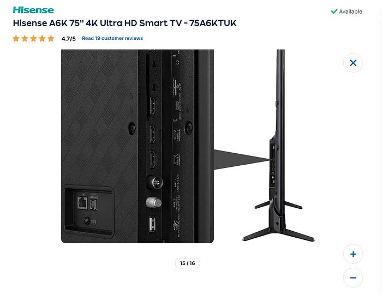Select the Hisense A6K 75" product title
The image size is (382, 295).
(x=124, y=23)
